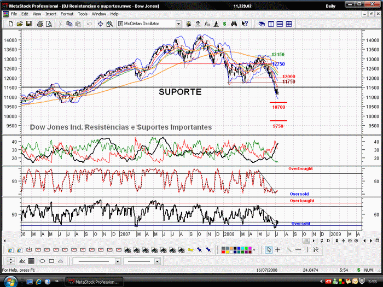Open the View menu
This screenshot has height=287, width=383.
click(37, 14)
